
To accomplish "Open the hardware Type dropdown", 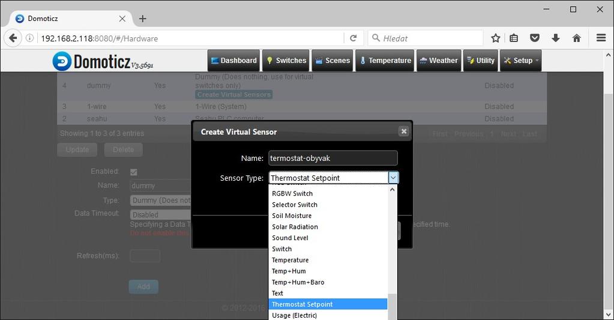I will point(161,200).
